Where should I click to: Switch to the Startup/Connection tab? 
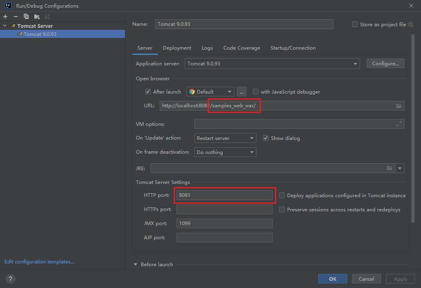(x=293, y=48)
